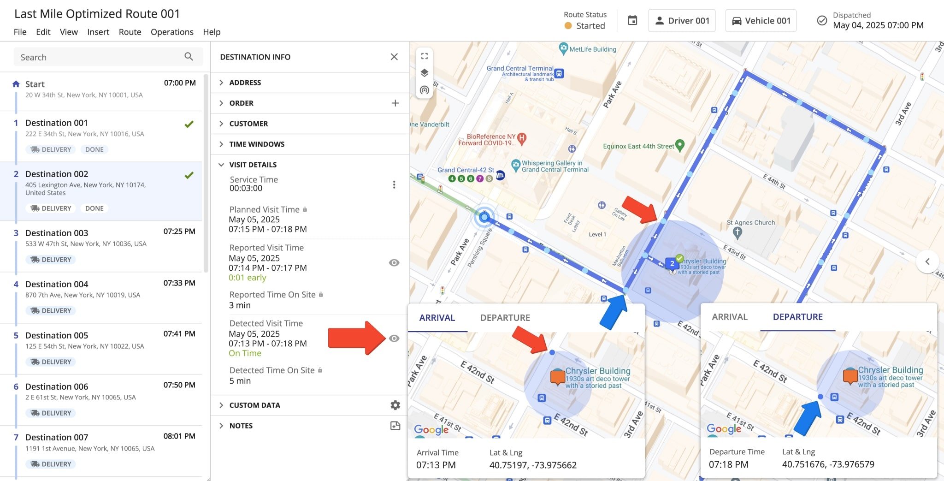Toggle the Detected Visit Time eye icon
This screenshot has height=481, width=944.
tap(394, 338)
